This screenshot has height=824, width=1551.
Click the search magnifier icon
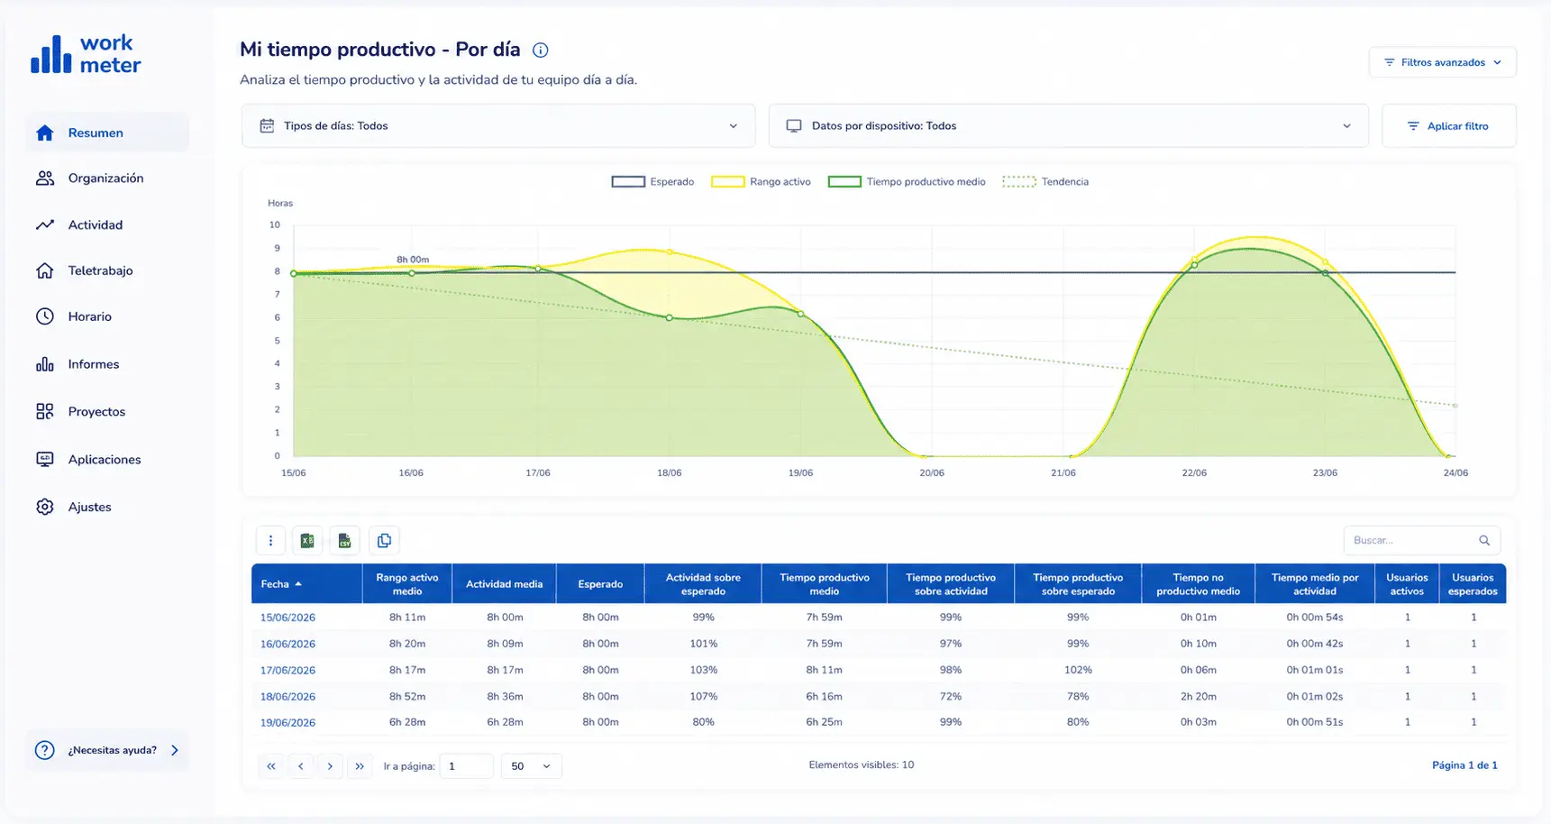(x=1484, y=540)
